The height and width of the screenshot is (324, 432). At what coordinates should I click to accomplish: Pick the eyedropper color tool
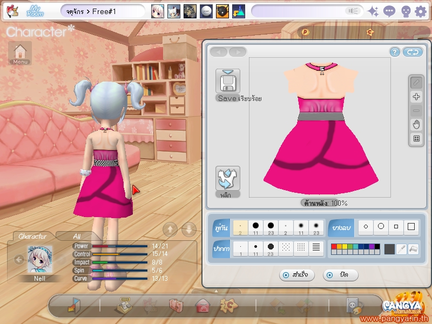(401, 249)
